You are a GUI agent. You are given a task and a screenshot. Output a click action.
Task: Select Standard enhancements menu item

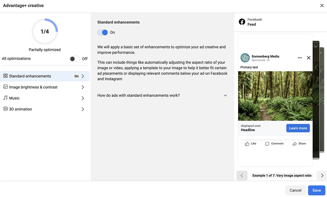[45, 76]
